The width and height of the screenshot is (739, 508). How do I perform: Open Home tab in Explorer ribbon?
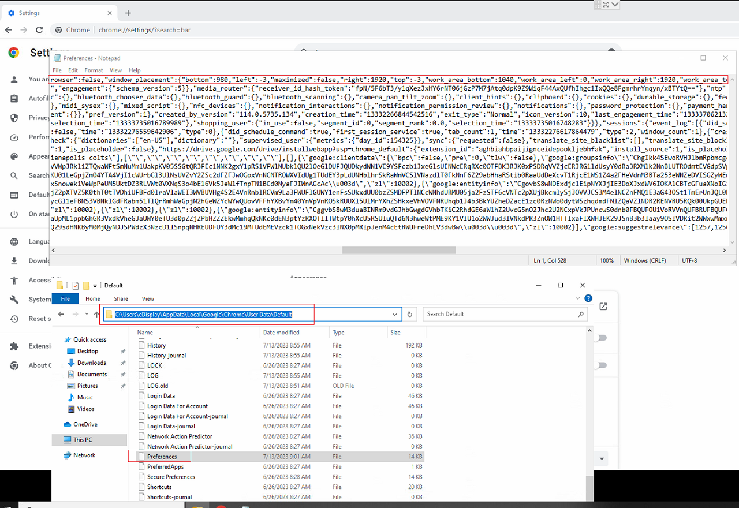[93, 298]
